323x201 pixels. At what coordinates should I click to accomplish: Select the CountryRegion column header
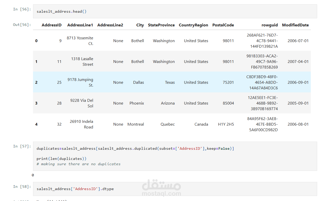tap(193, 25)
